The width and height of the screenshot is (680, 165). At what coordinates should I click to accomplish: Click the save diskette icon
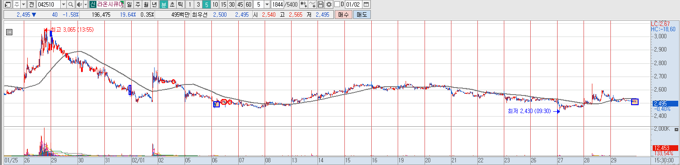[321, 4]
